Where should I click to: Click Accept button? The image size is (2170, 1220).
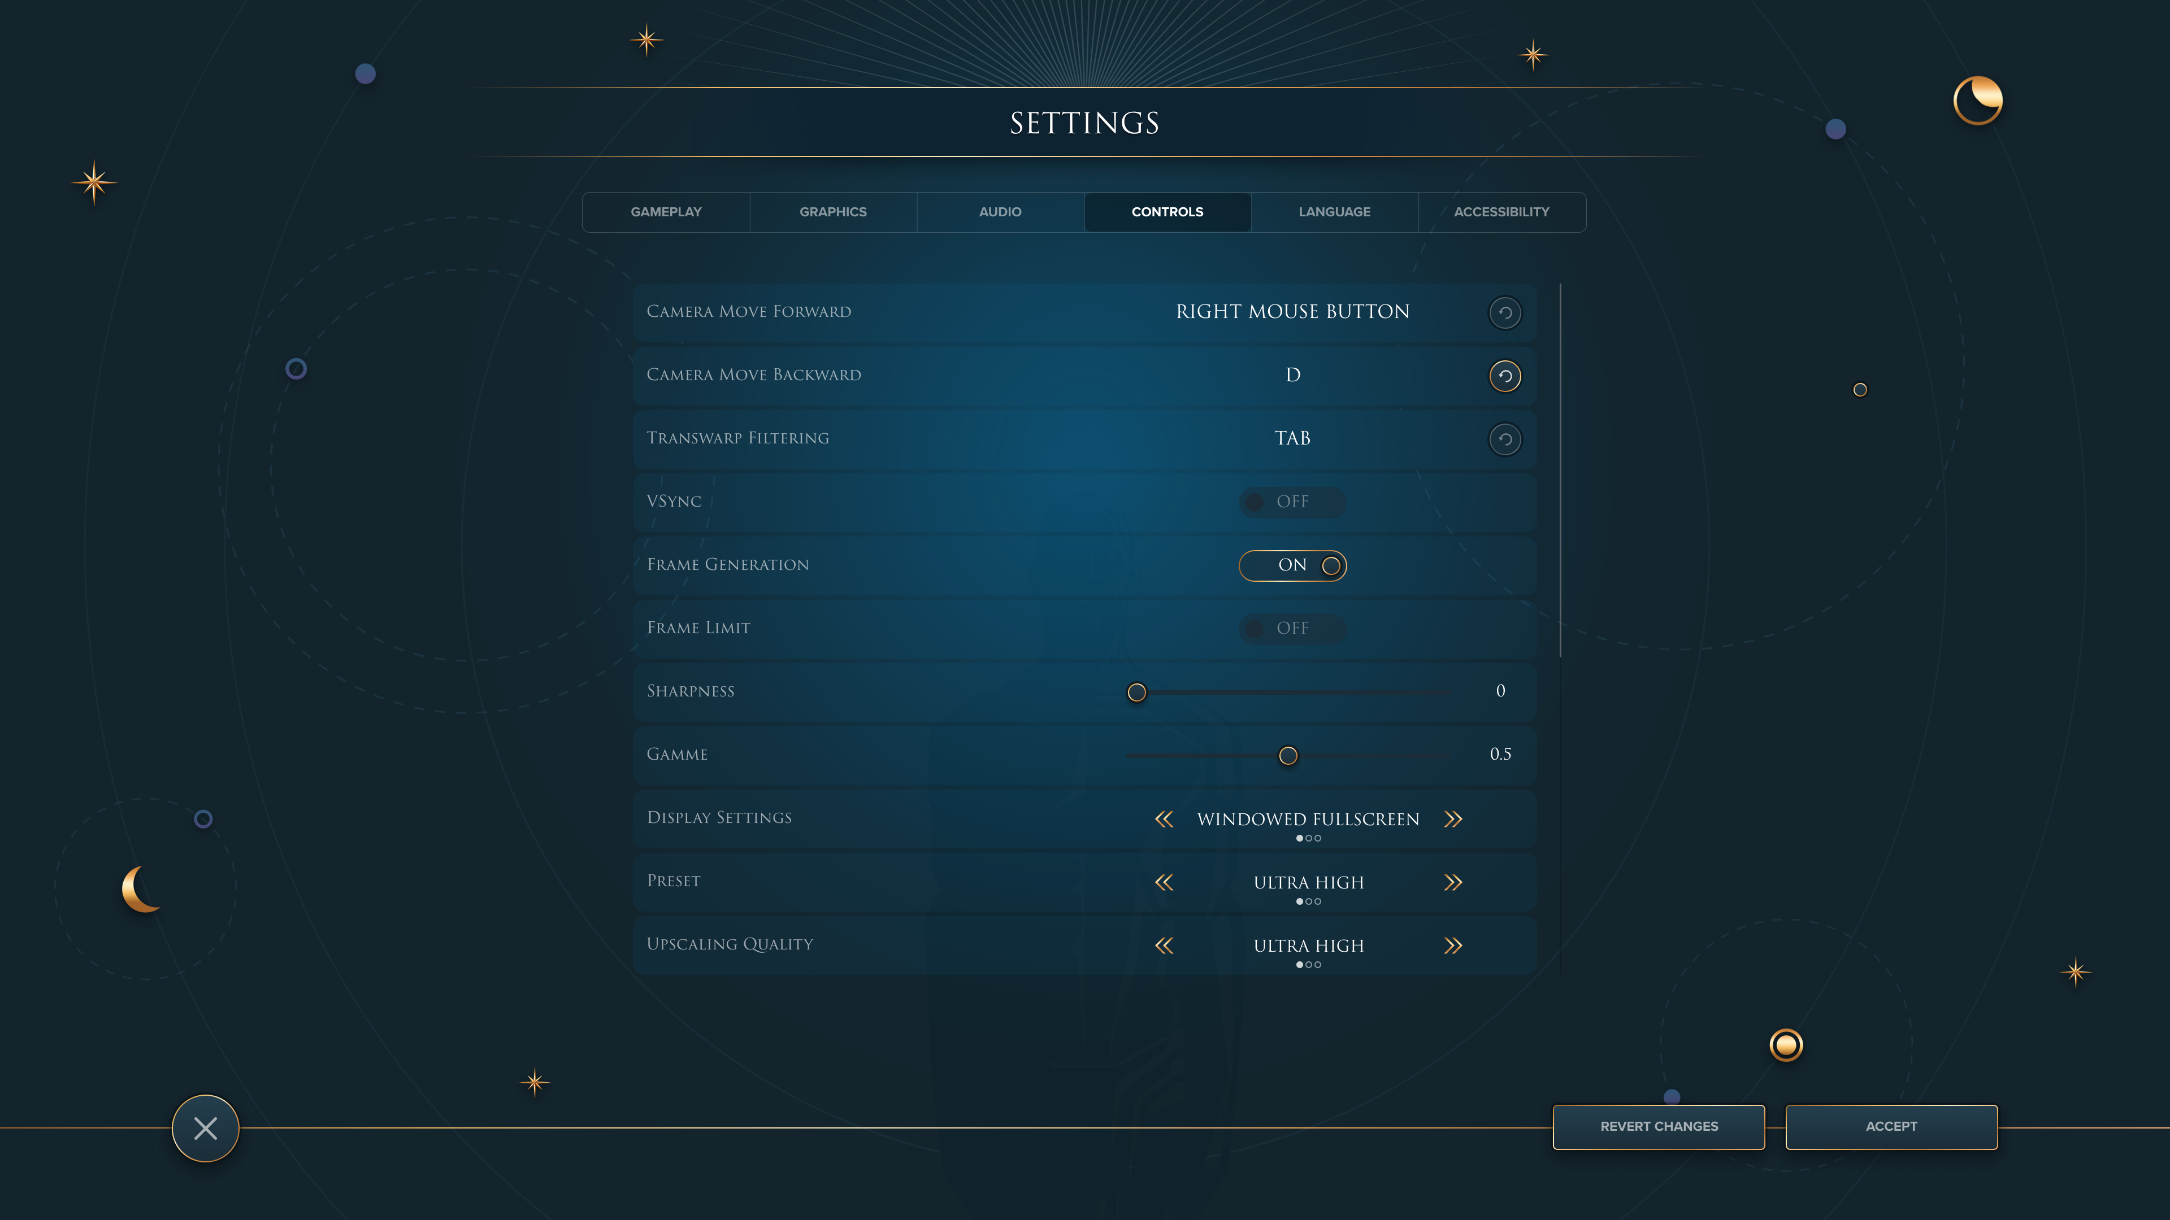tap(1891, 1127)
